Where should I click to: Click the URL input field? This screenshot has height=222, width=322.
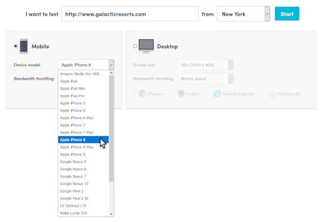130,14
